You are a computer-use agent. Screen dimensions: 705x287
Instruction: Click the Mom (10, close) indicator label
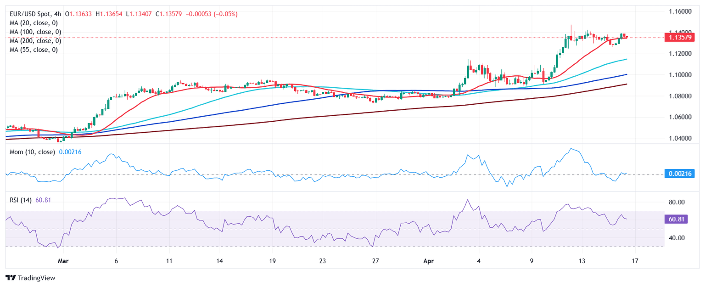tap(32, 152)
